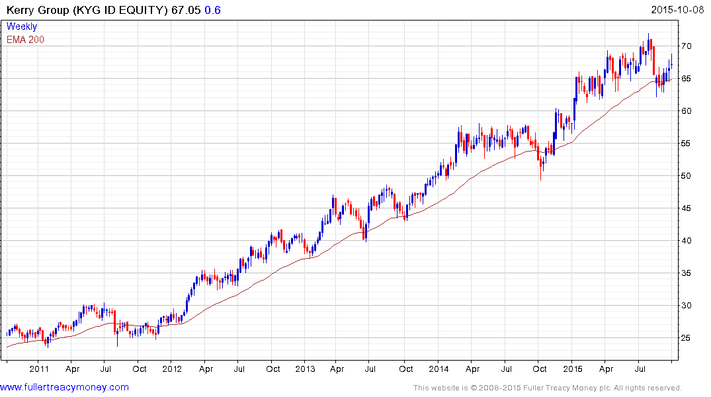The width and height of the screenshot is (711, 397).
Task: Click the Weekly interval label
Action: (22, 26)
